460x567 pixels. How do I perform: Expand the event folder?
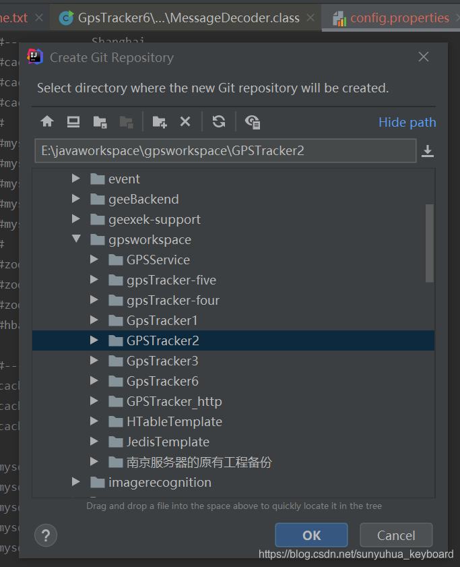[x=76, y=178]
